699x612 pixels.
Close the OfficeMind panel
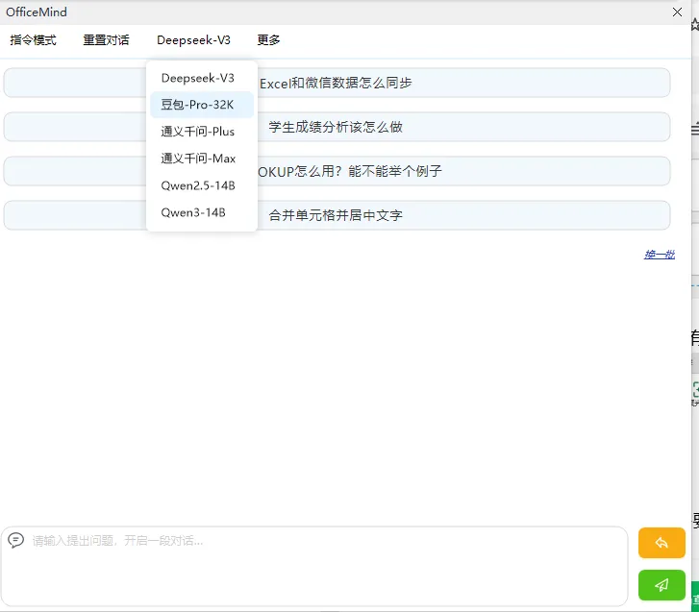(677, 12)
